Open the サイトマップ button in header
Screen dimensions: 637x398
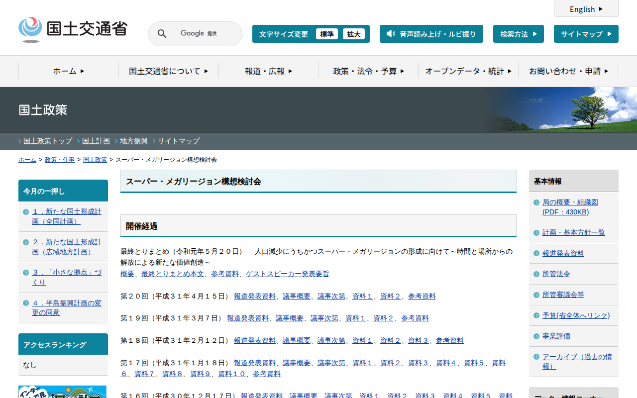pyautogui.click(x=586, y=34)
